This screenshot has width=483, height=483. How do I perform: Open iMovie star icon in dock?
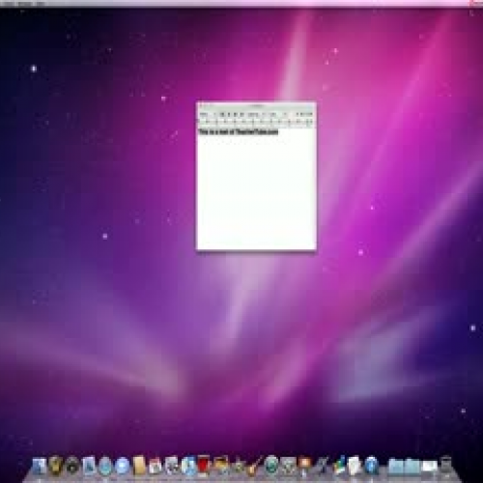239,466
